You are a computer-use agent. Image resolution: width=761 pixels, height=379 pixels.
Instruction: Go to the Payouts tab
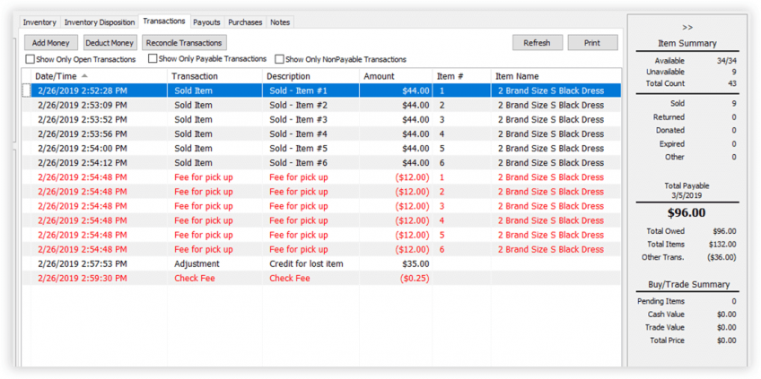206,22
